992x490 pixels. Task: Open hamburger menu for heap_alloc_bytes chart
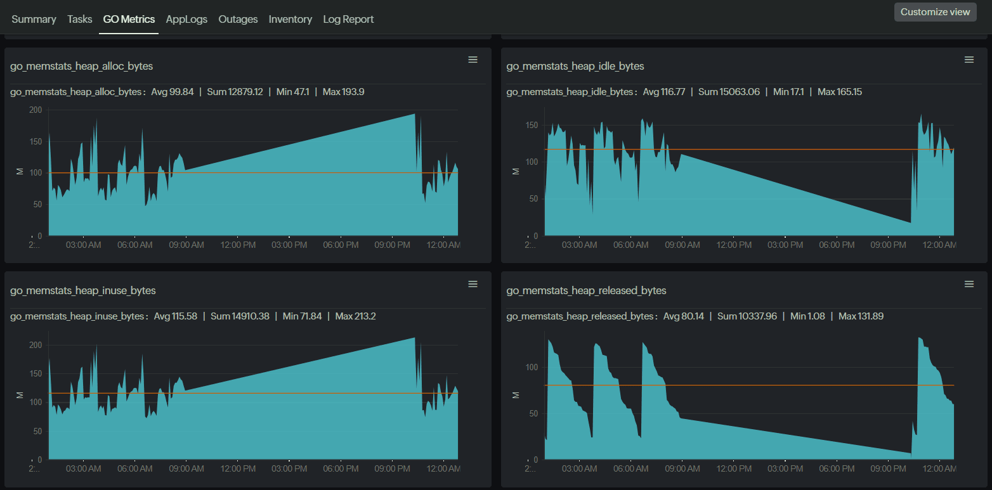click(473, 60)
